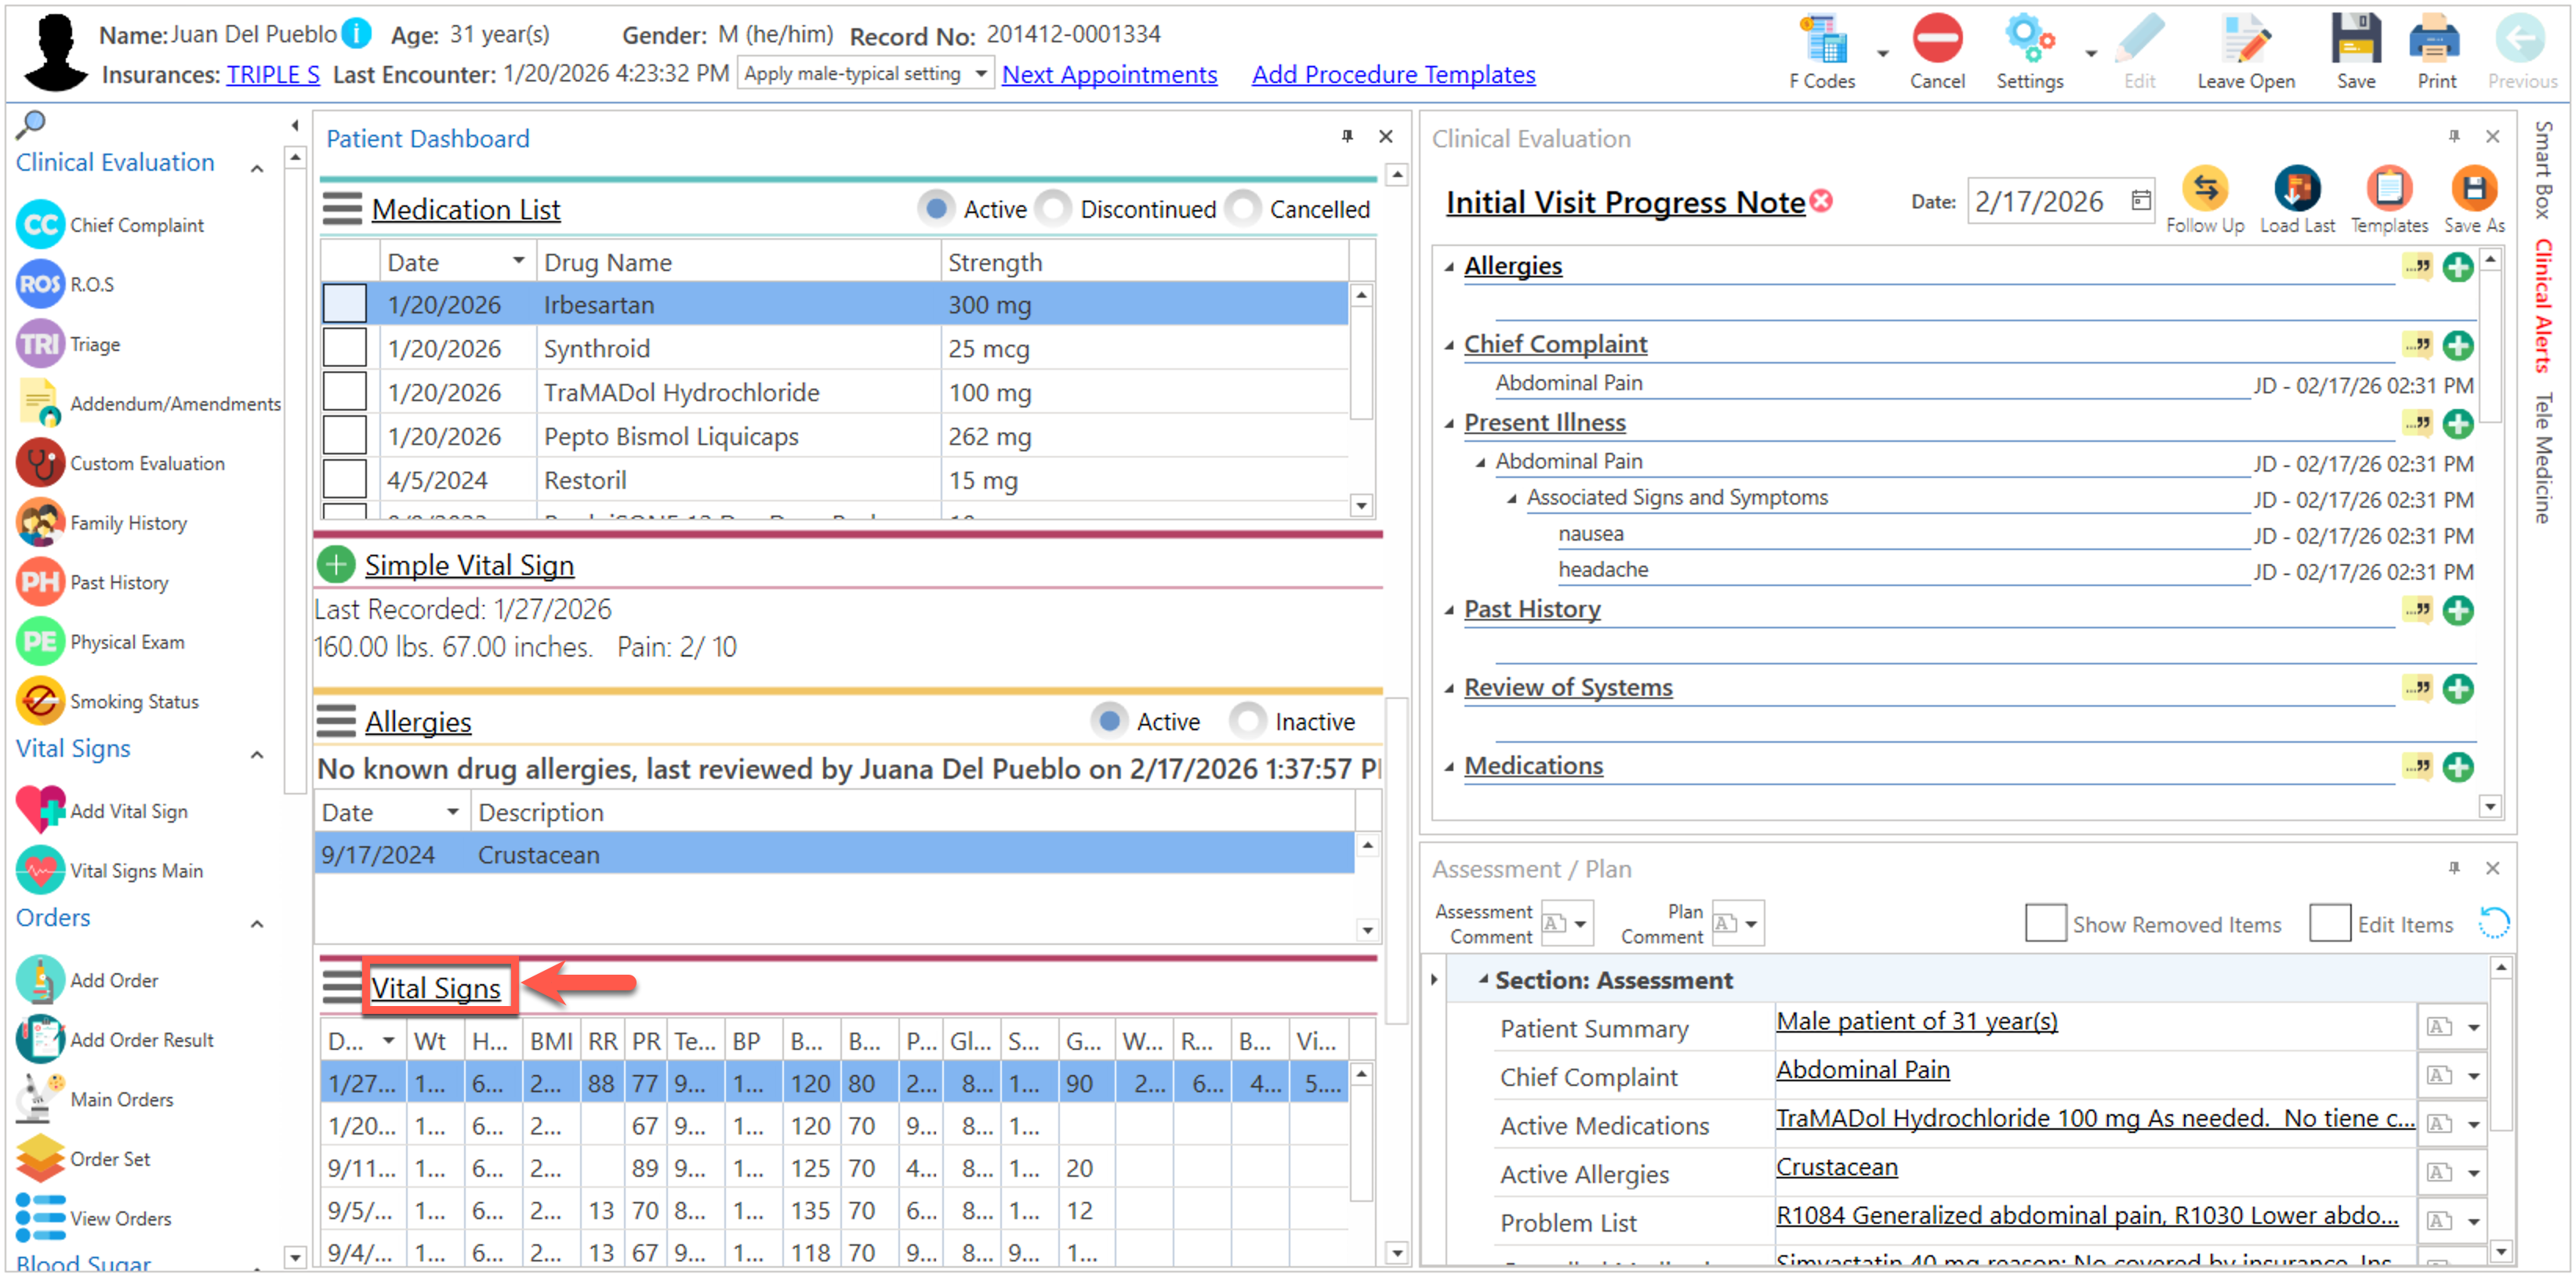Viewport: 2576px width, 1274px height.
Task: Open the Clinical Alerts side tab
Action: (x=2544, y=305)
